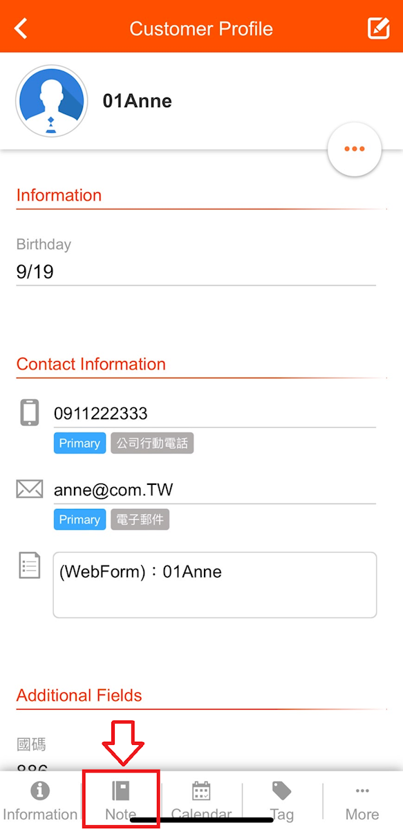Image resolution: width=403 pixels, height=830 pixels.
Task: Select the Birthday field 9/19
Action: point(196,272)
